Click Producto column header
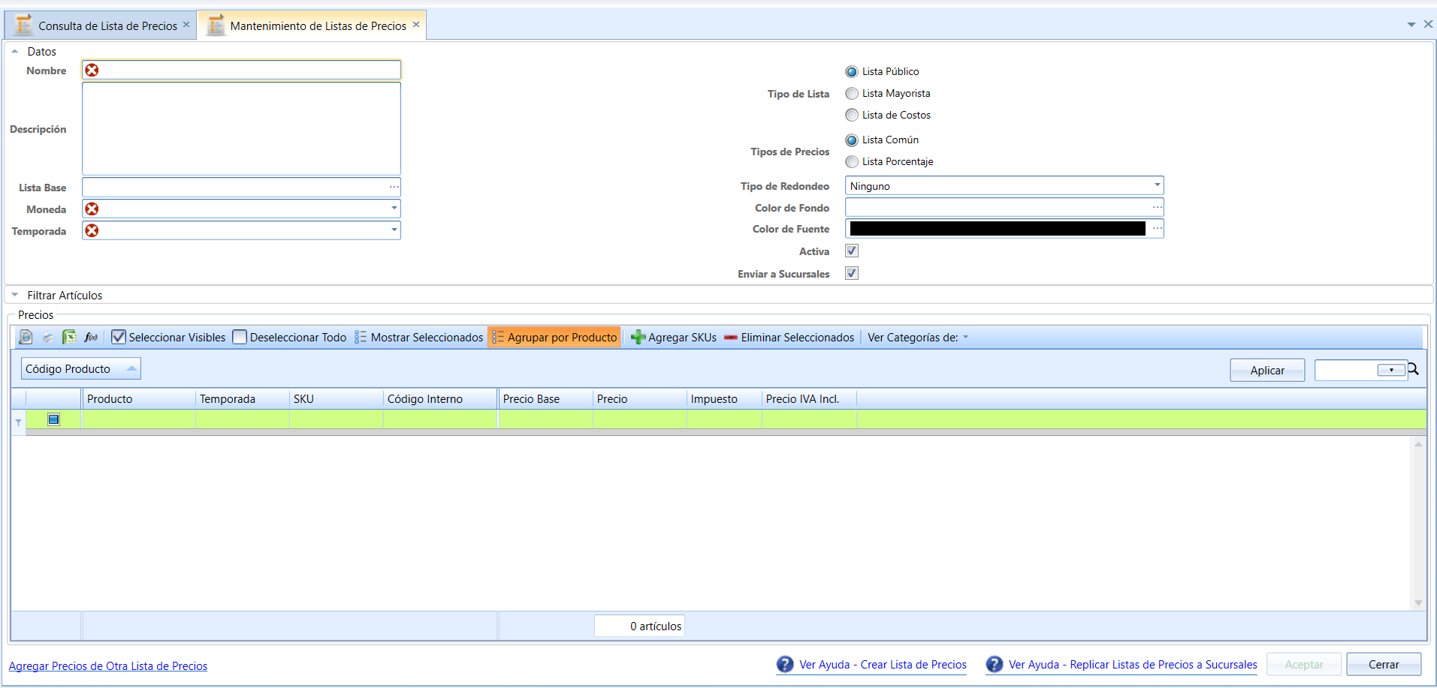Screen dimensions: 1437x688 [139, 399]
